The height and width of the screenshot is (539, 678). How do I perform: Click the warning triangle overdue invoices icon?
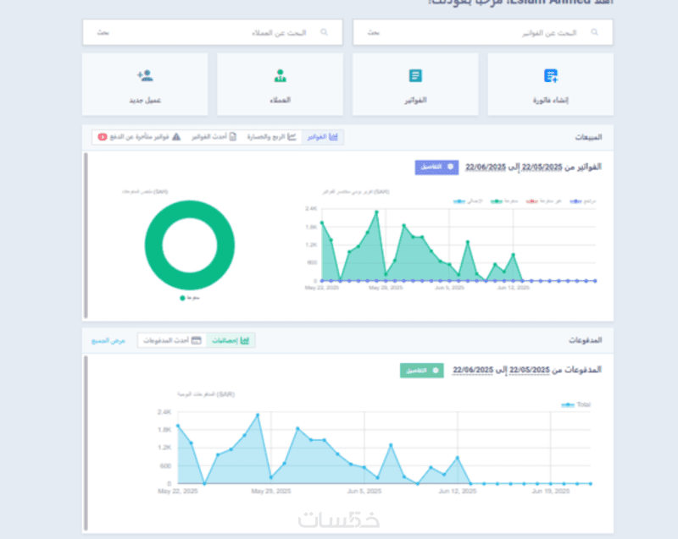(176, 137)
